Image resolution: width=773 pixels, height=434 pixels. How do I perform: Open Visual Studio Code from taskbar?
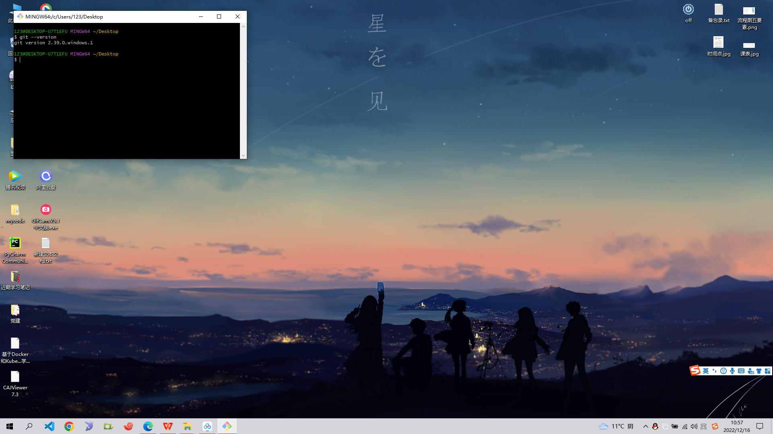point(49,426)
